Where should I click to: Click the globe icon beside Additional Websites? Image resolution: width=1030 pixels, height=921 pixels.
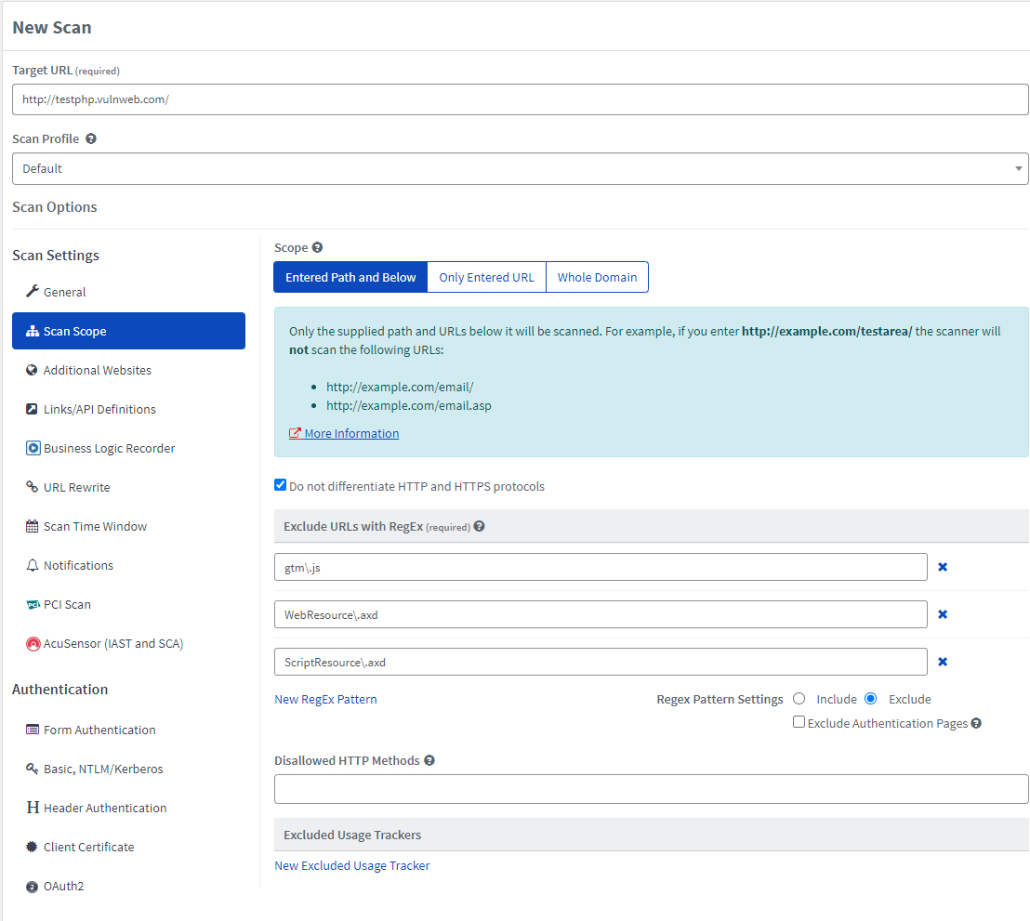pyautogui.click(x=32, y=370)
